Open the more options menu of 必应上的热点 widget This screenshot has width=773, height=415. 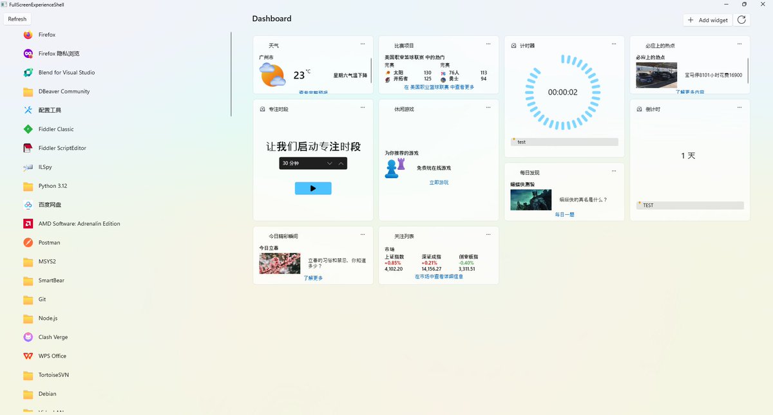(x=740, y=44)
